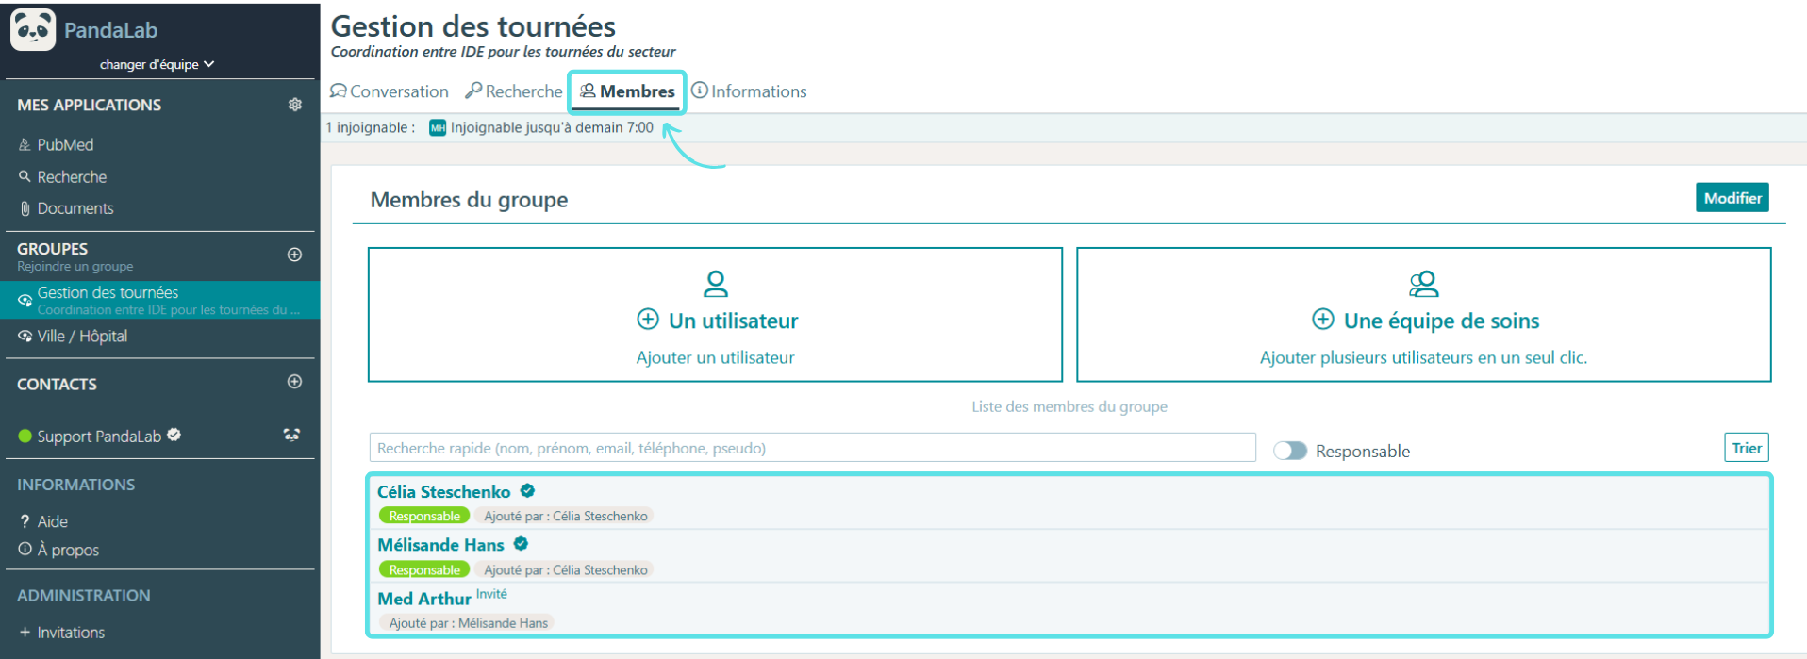Click the Ville / Hôpital group icon
Viewport: 1807px width, 659px height.
(25, 336)
